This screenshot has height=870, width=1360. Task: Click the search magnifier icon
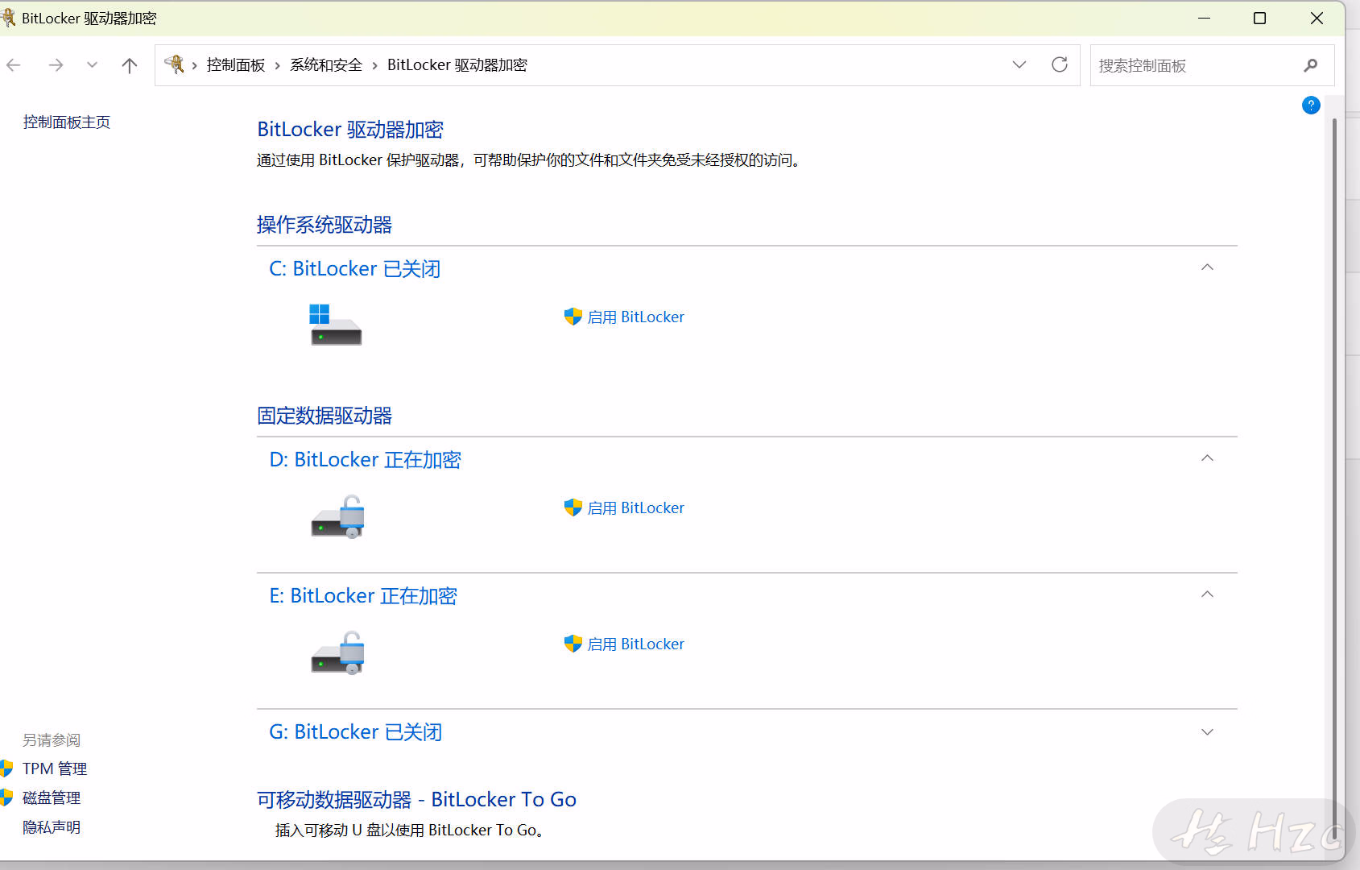point(1311,65)
